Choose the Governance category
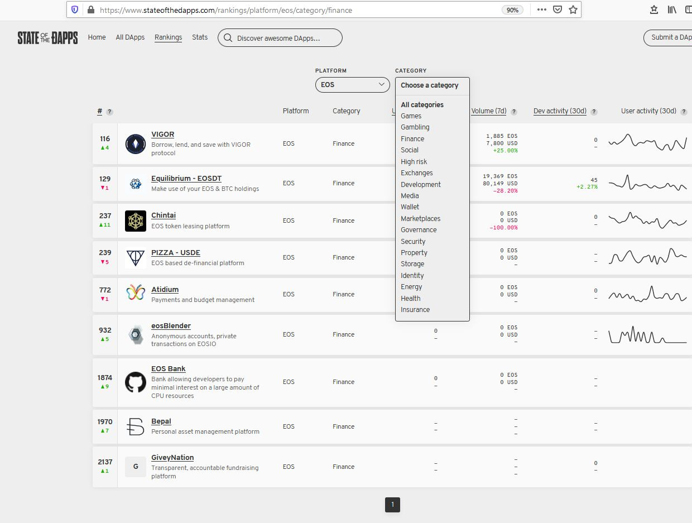This screenshot has height=523, width=692. click(419, 230)
